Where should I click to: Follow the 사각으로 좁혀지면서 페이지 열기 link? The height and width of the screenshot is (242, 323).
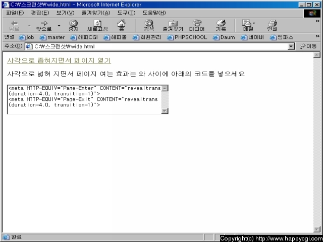click(59, 60)
